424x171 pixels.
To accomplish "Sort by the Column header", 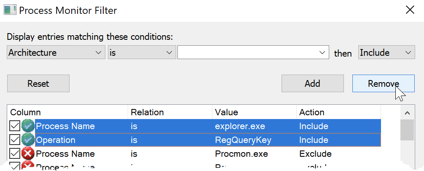I will click(x=68, y=112).
